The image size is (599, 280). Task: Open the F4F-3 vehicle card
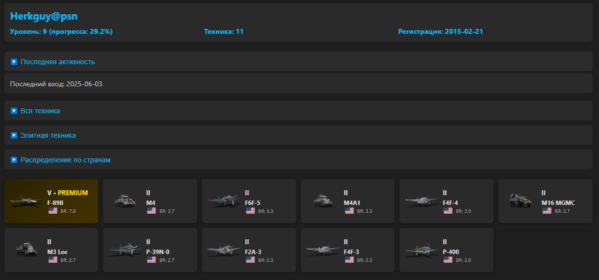click(347, 250)
